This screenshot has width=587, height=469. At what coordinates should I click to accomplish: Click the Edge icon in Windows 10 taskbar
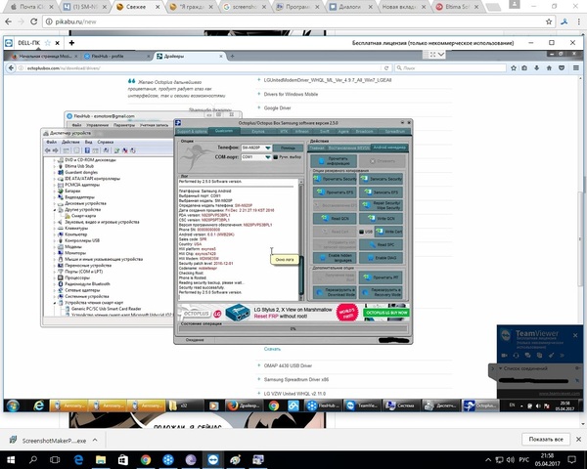pos(78,459)
